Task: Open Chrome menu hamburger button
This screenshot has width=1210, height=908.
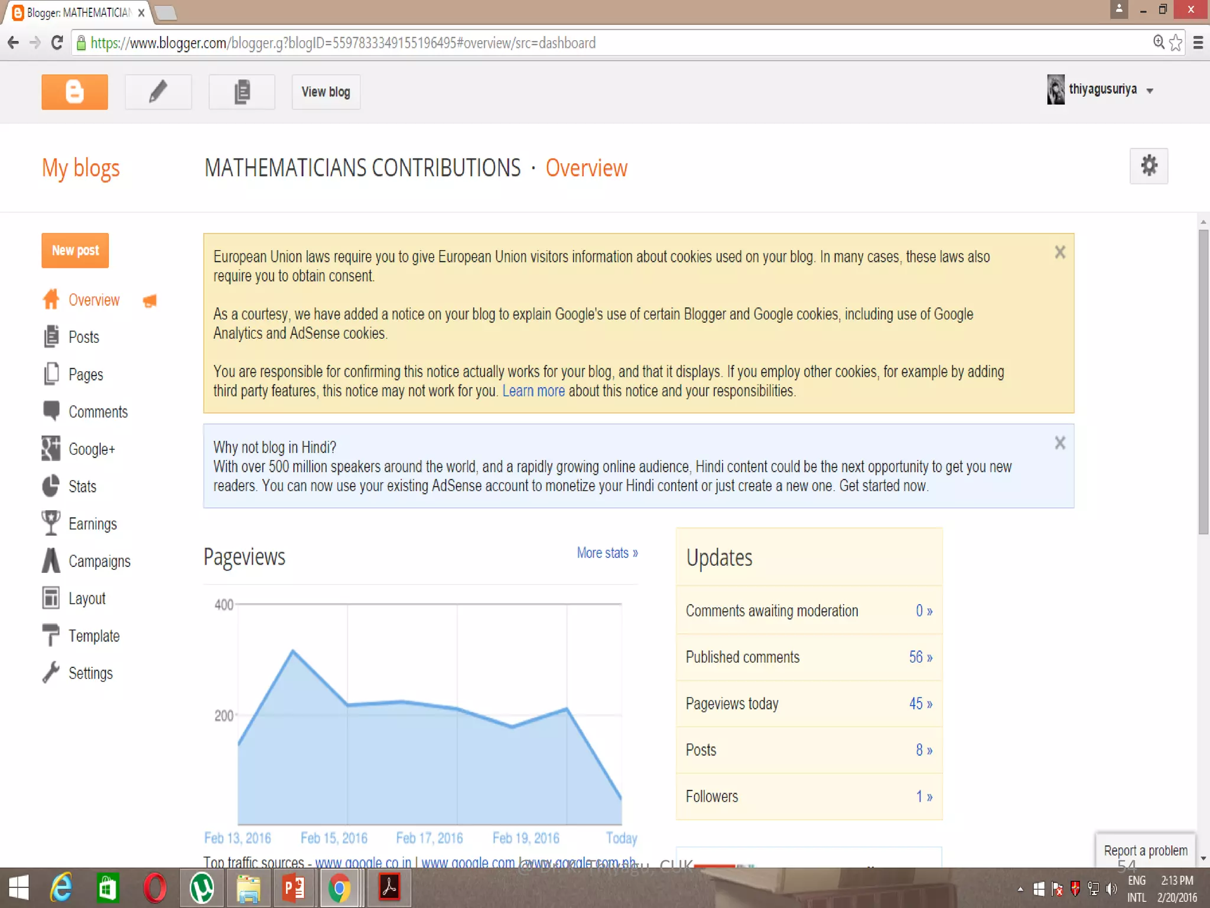Action: coord(1198,43)
